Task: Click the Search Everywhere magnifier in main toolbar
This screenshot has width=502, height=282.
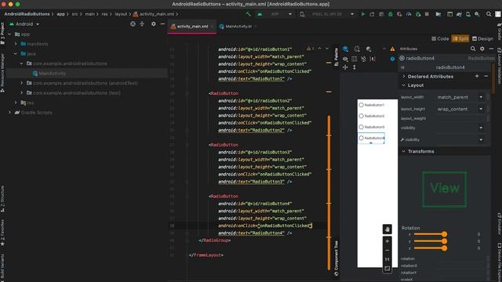Action: (489, 14)
